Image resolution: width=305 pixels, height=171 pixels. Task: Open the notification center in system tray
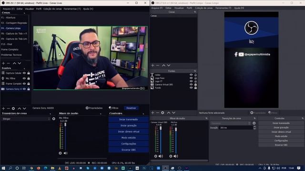(x=299, y=168)
